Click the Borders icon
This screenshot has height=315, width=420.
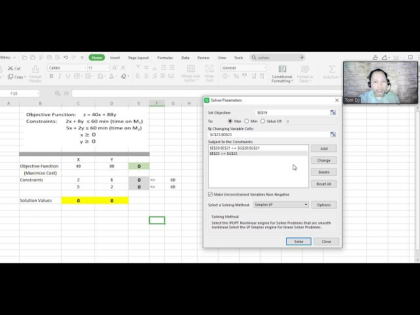point(77,76)
